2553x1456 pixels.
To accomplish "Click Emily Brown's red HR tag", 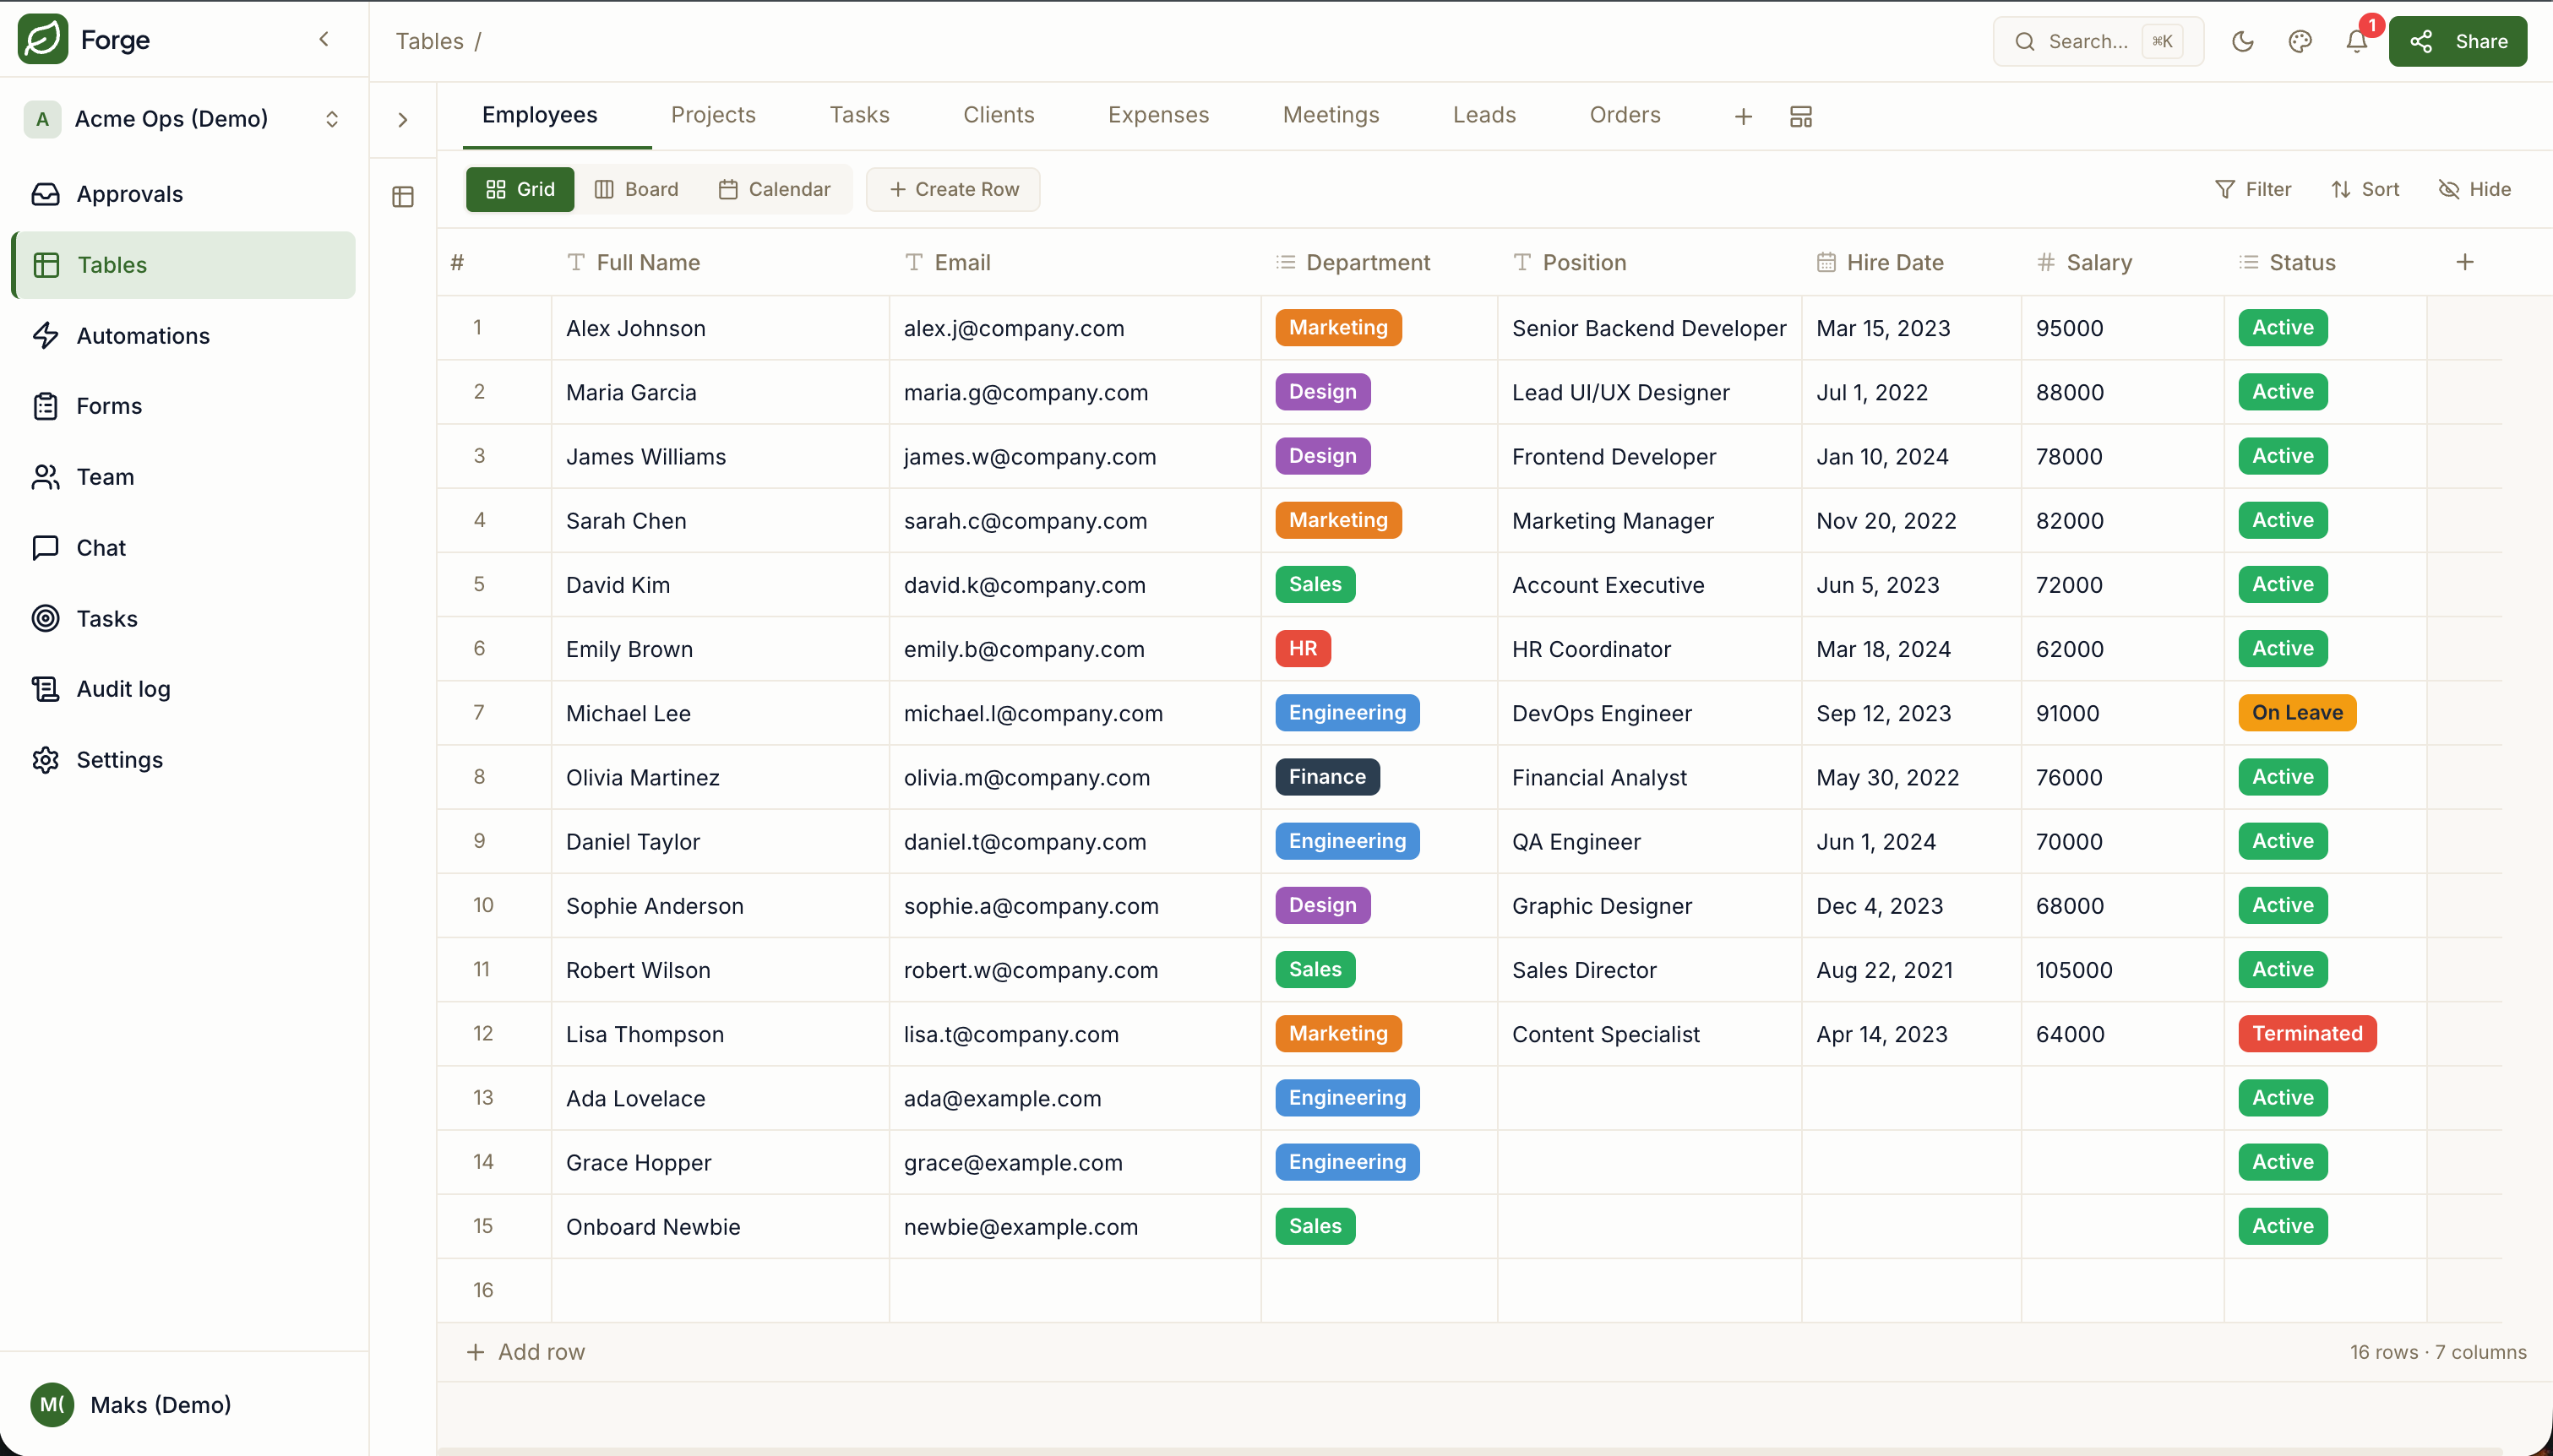I will pos(1302,649).
